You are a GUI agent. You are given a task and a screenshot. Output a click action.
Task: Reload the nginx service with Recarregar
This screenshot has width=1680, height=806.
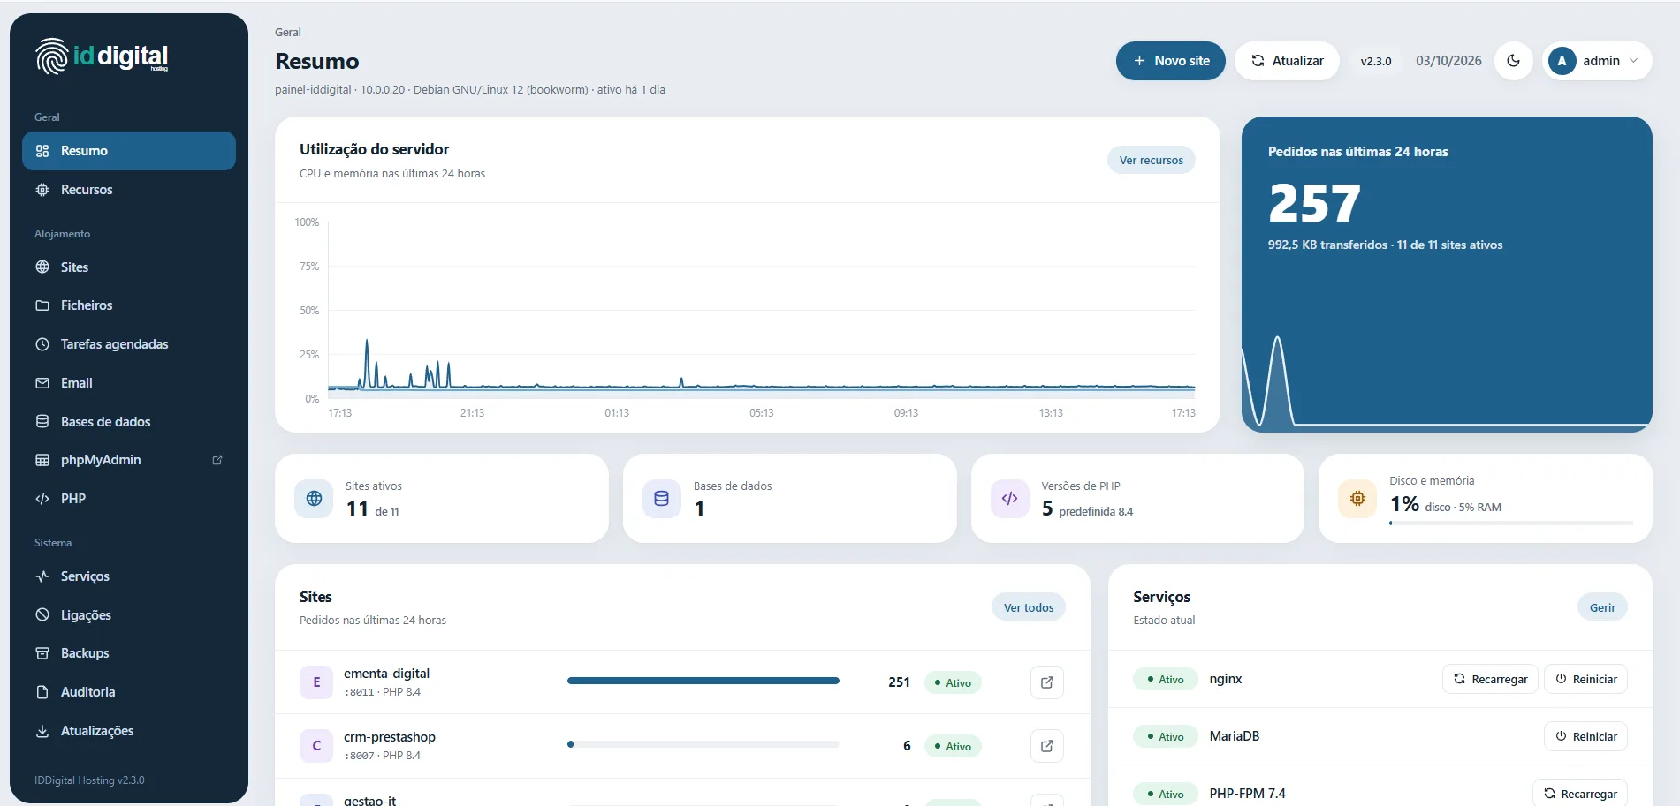coord(1490,679)
